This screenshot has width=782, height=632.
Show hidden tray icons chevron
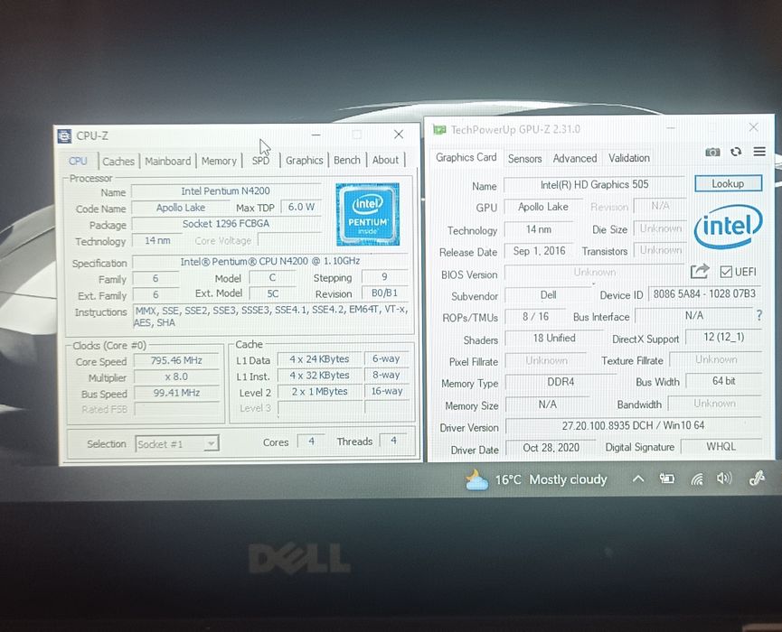coord(638,479)
